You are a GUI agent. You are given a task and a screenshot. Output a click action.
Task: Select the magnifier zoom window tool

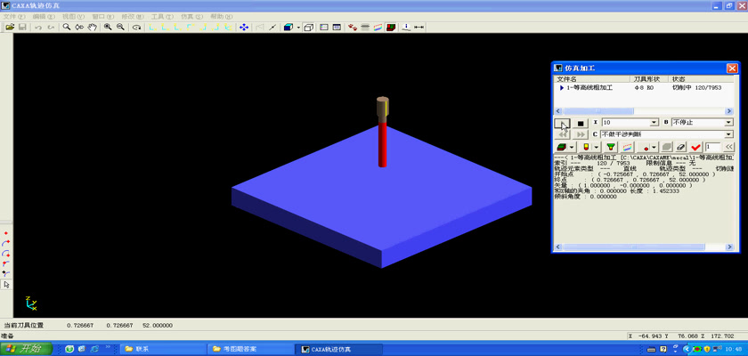(x=66, y=28)
